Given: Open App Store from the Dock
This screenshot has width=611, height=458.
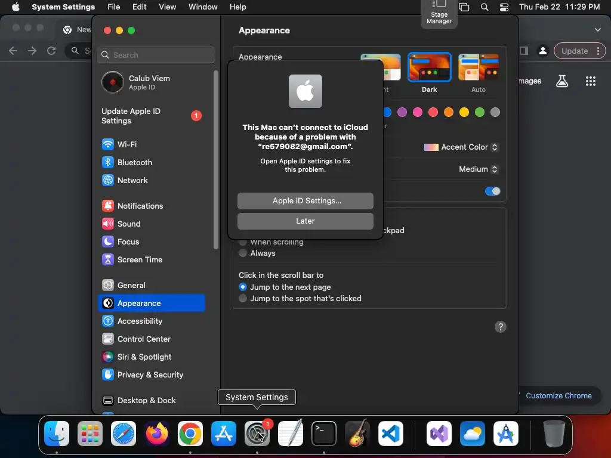Looking at the screenshot, I should click(x=224, y=434).
